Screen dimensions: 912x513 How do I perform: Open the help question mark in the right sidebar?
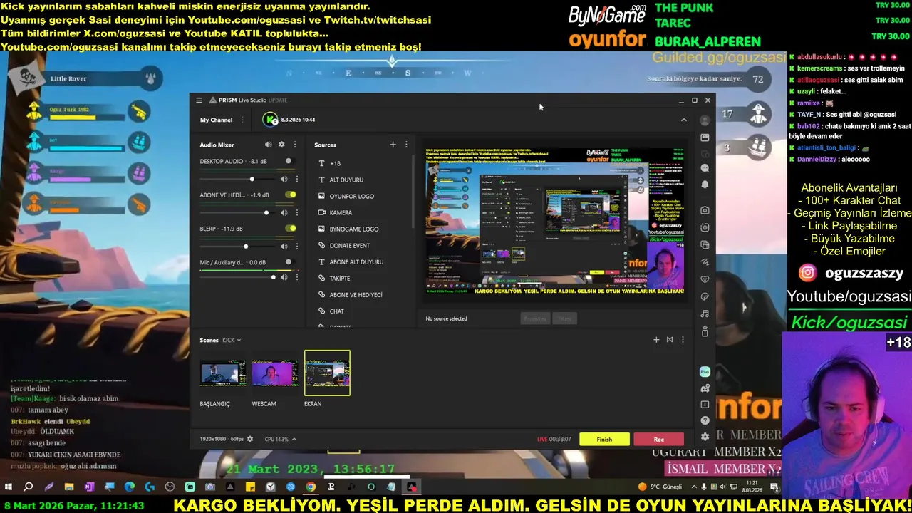click(705, 420)
